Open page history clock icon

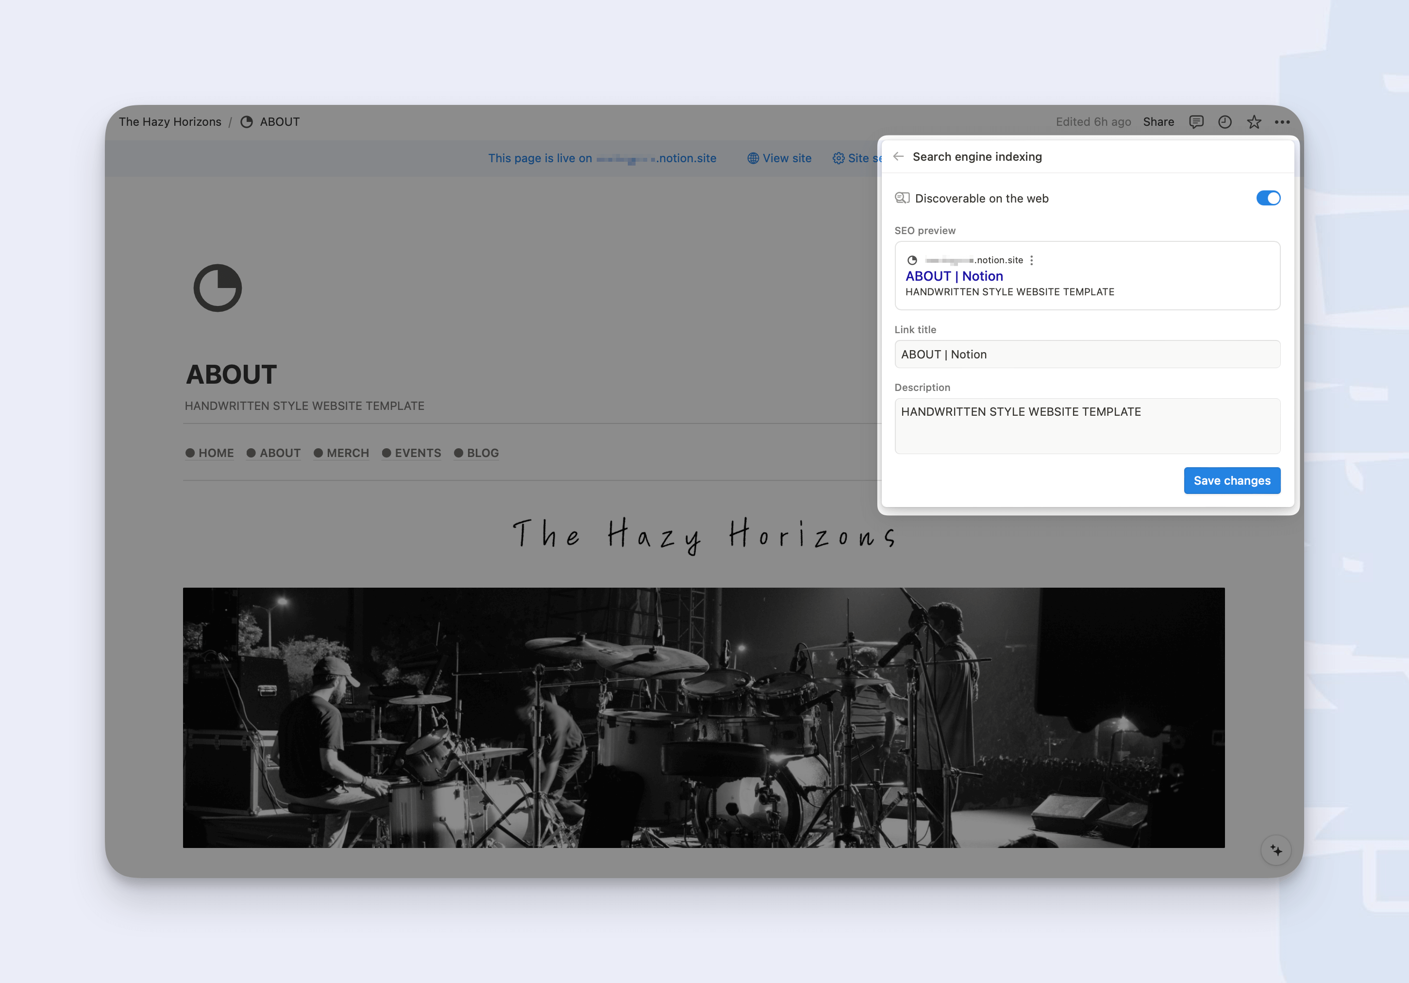[1224, 121]
